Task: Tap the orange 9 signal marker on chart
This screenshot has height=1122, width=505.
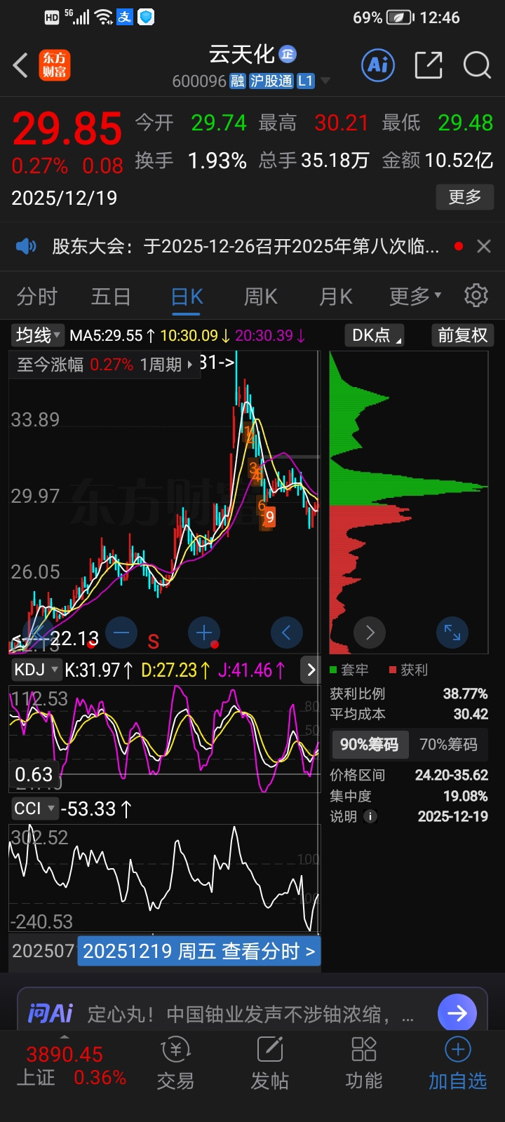Action: click(270, 518)
